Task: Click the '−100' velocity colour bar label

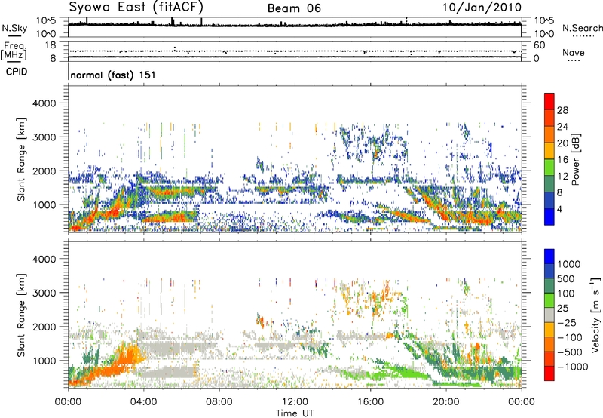Action: click(570, 337)
